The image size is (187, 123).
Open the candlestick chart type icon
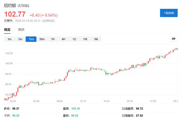pos(173,39)
